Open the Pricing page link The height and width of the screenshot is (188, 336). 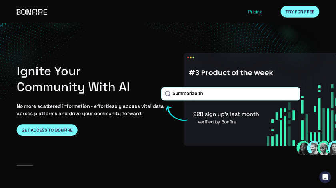(x=255, y=12)
